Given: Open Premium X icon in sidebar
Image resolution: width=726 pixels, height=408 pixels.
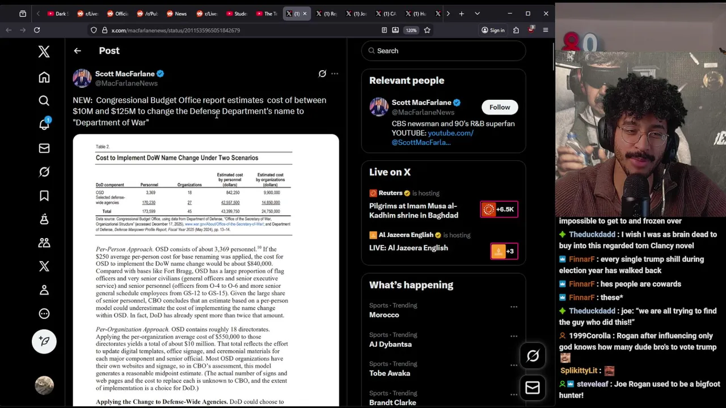Looking at the screenshot, I should tap(44, 266).
